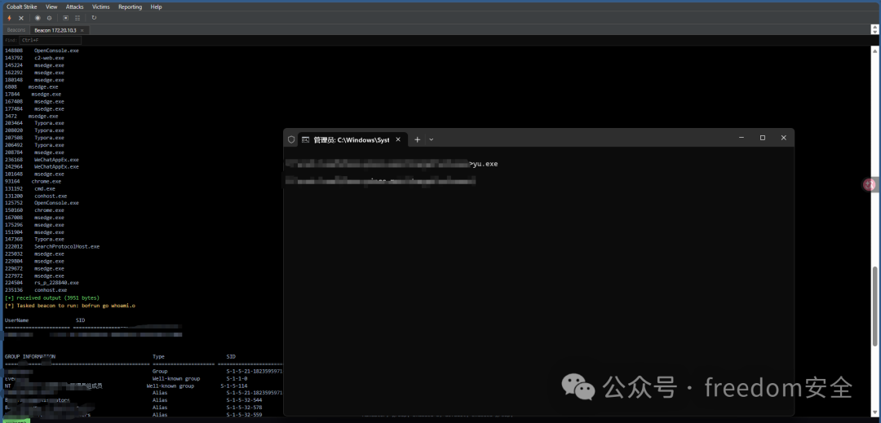Click the S-1-5-32-578 SID value
Screen dimensions: 881x423
click(x=244, y=408)
